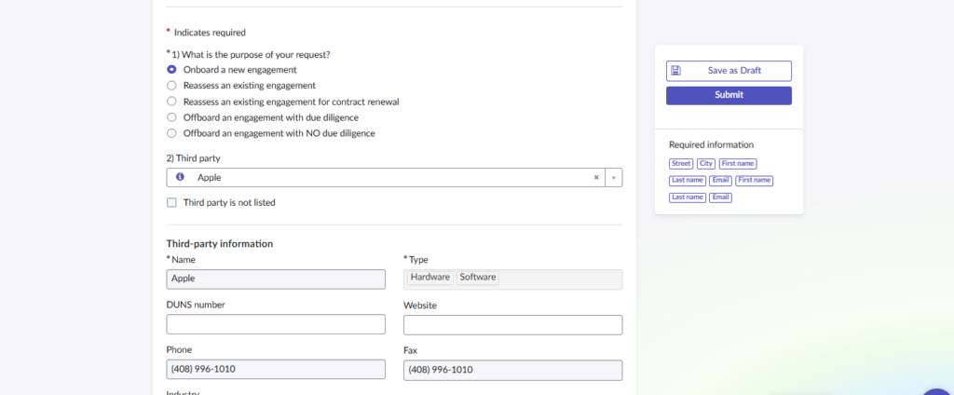The image size is (954, 395).
Task: Click the info icon beside Apple
Action: click(x=180, y=177)
